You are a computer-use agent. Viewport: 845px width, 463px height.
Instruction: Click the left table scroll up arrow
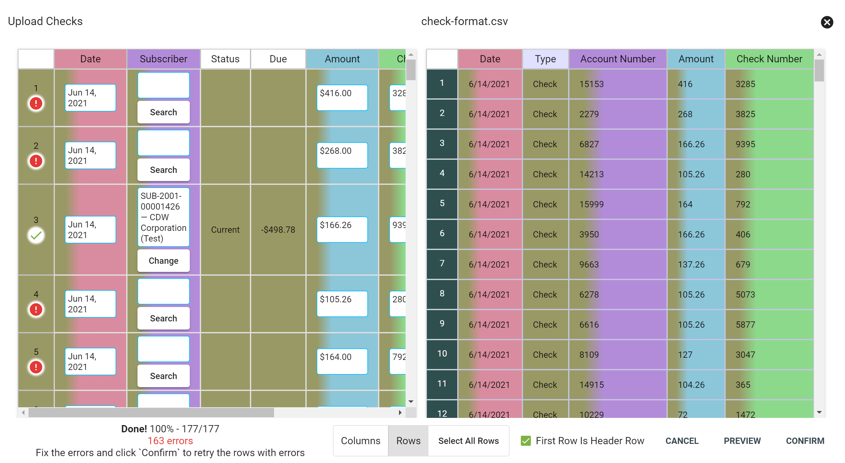[x=411, y=55]
